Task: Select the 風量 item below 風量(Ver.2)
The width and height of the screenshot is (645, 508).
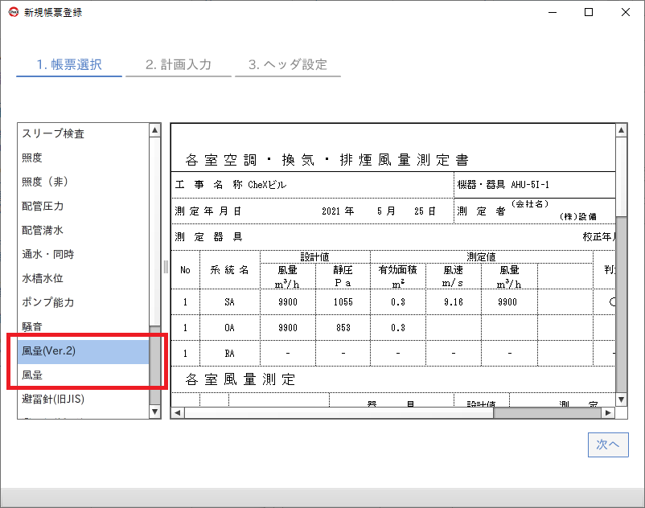Action: [x=32, y=375]
